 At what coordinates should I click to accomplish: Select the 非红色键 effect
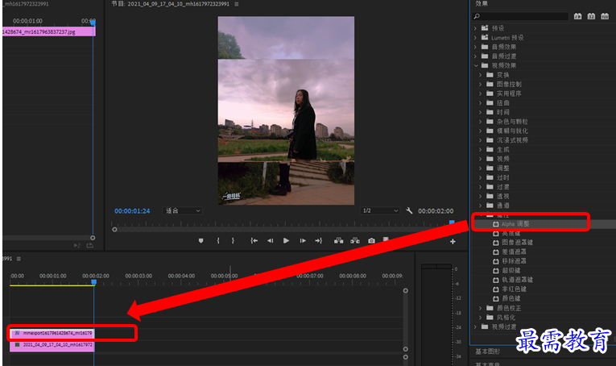pyautogui.click(x=515, y=289)
